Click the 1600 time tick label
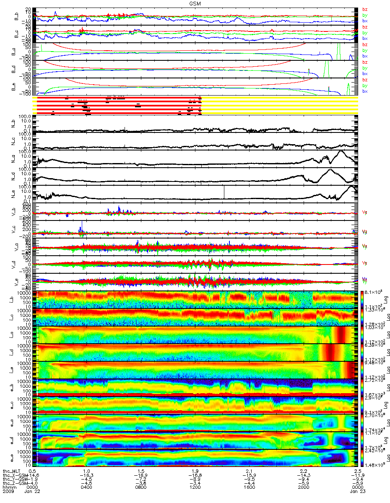Viewport: 390px width, 503px height. 249,487
